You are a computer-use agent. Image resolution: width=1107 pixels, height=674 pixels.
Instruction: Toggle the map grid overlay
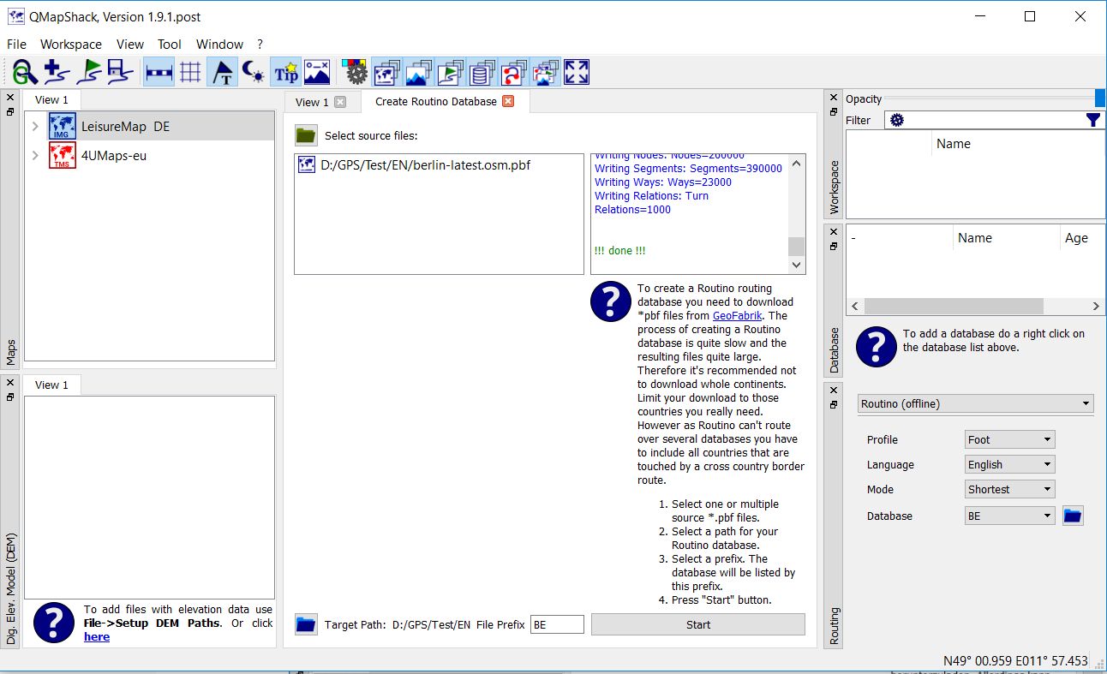(x=190, y=72)
